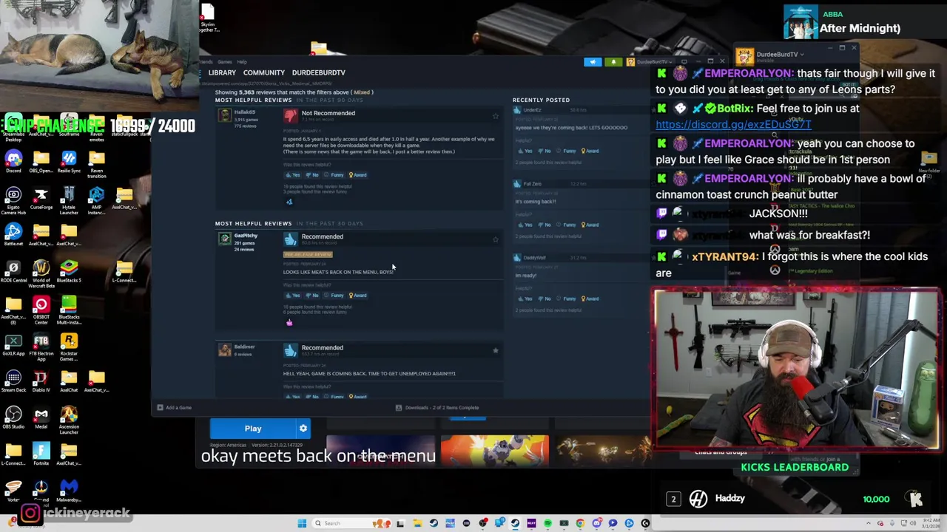This screenshot has height=532, width=947.
Task: Open the Medal desktop icon
Action: pyautogui.click(x=41, y=418)
